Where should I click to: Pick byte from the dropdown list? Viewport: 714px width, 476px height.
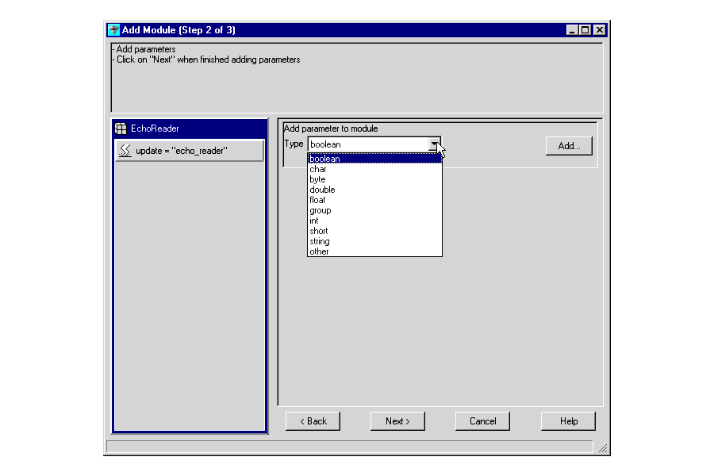coord(374,179)
